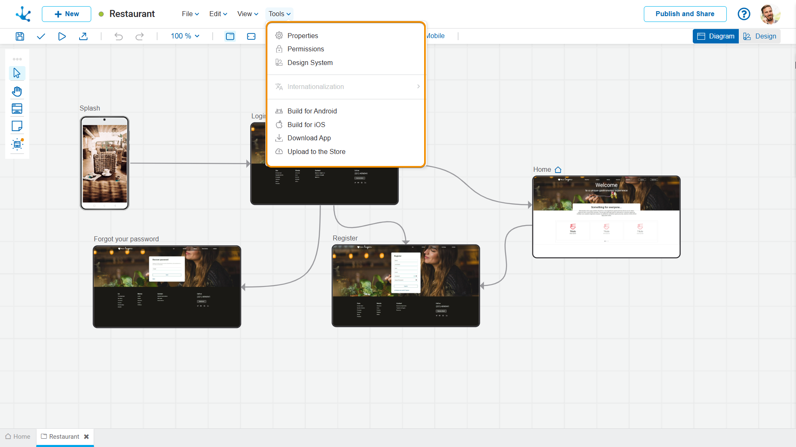The height and width of the screenshot is (447, 796).
Task: Select Build for Android menu item
Action: coord(312,111)
